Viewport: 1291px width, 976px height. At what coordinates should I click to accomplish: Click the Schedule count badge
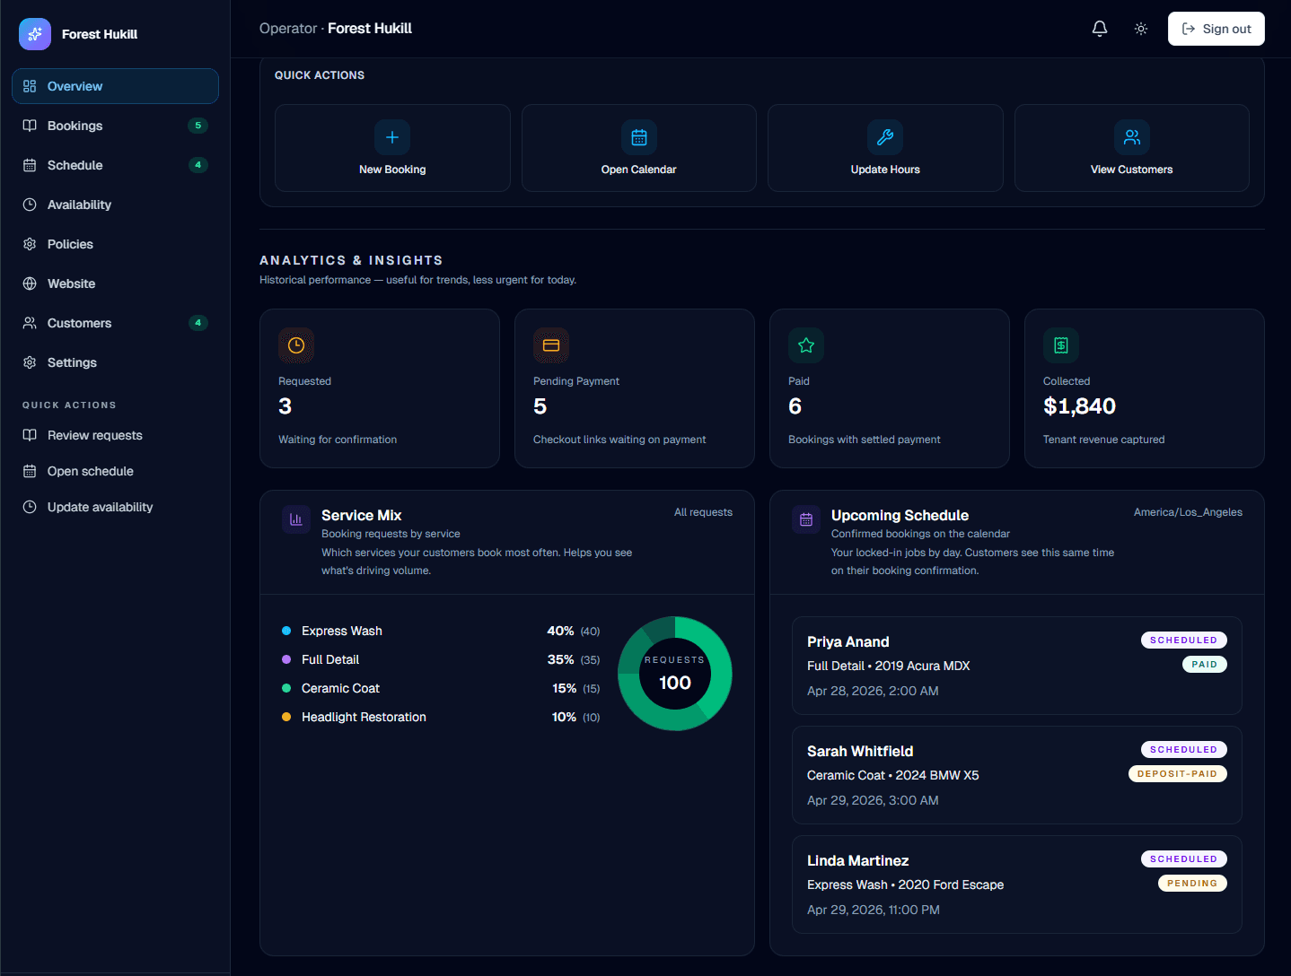198,165
